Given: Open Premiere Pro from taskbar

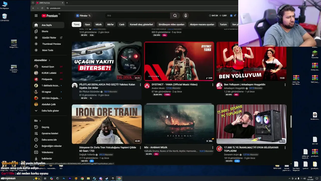Looking at the screenshot, I should 70,178.
